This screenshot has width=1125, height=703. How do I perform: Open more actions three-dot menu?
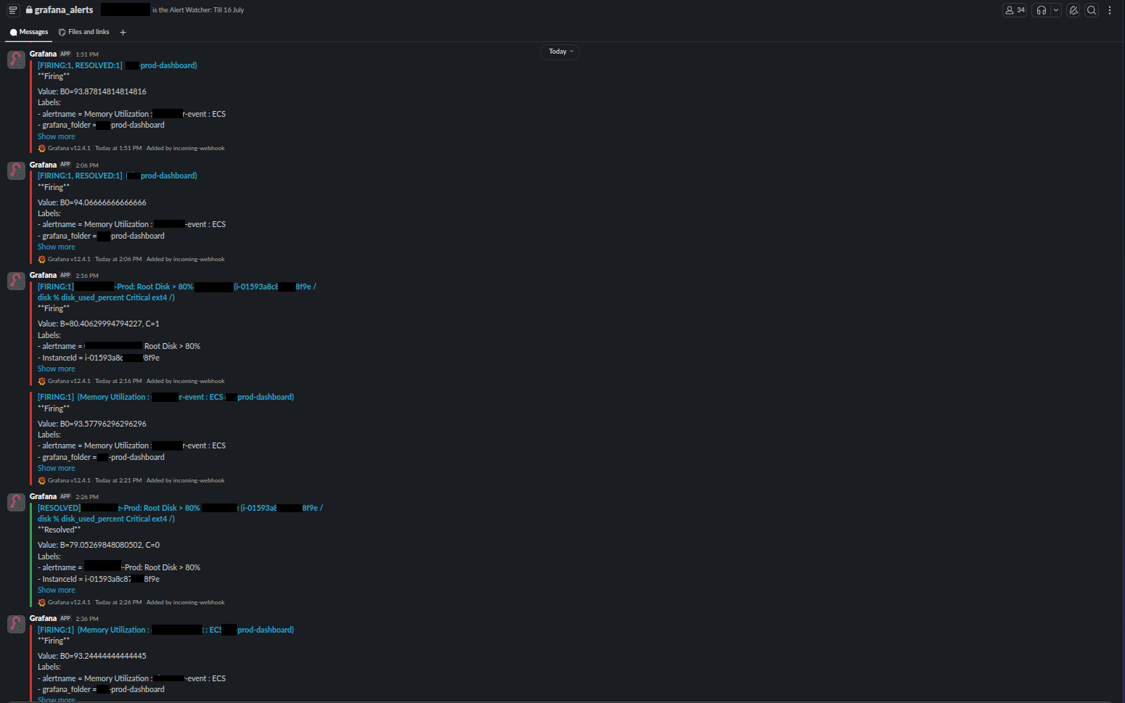point(1110,10)
